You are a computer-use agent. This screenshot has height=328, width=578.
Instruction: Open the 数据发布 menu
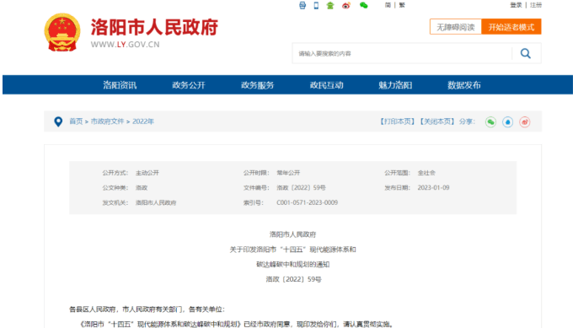pyautogui.click(x=464, y=85)
